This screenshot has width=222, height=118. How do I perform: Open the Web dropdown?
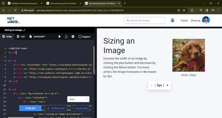tap(78, 99)
